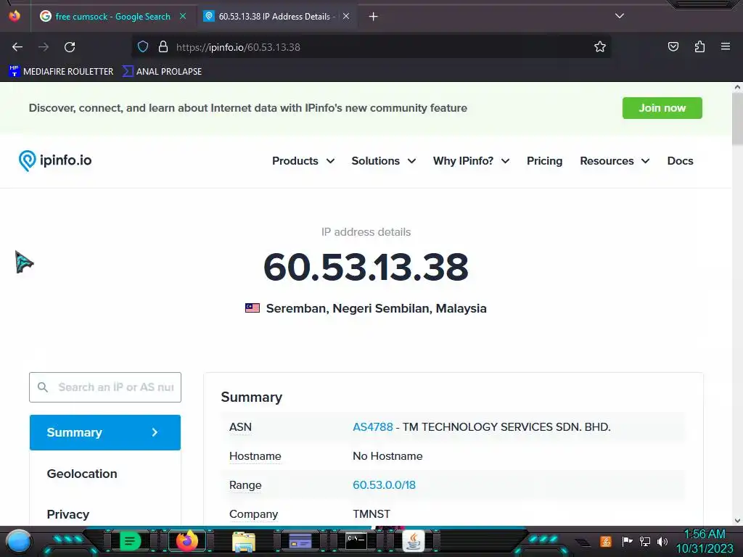Image resolution: width=743 pixels, height=557 pixels.
Task: Open a new tab with the plus button
Action: 374,17
